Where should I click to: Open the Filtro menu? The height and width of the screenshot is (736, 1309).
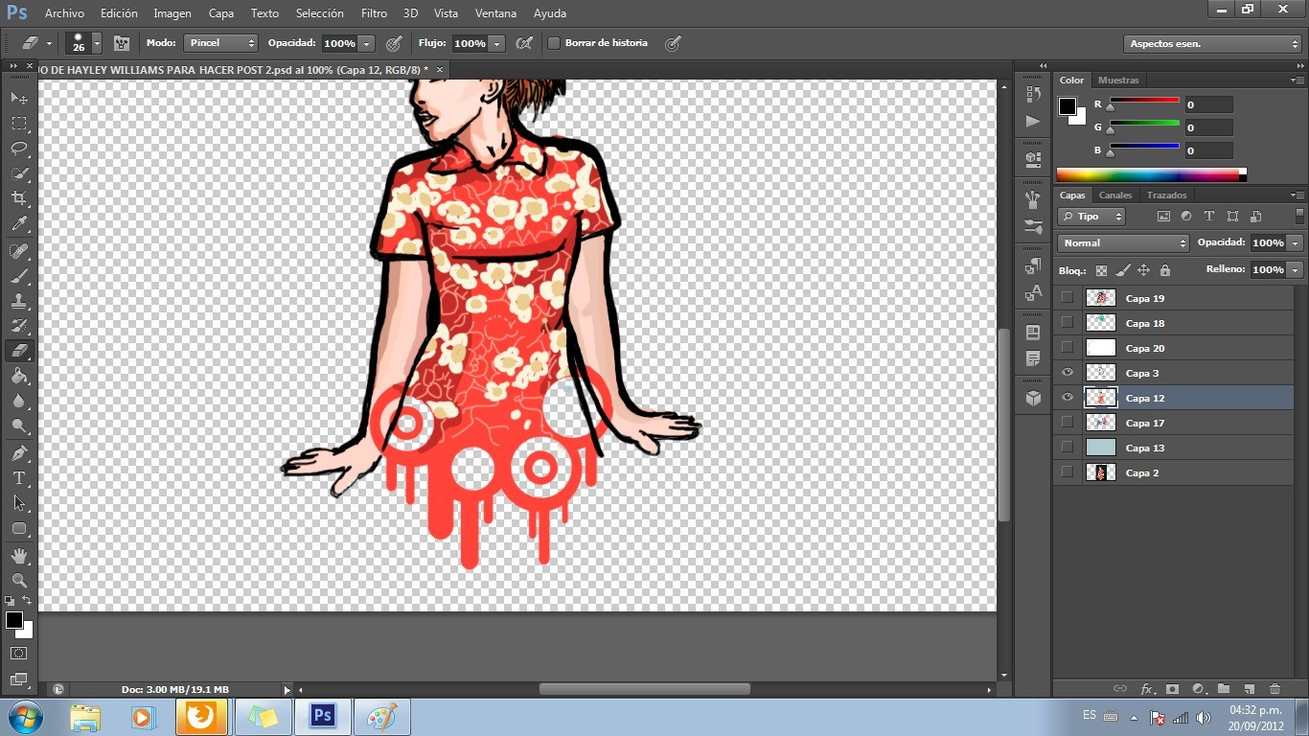(375, 13)
